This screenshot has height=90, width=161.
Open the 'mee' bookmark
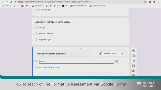(x=65, y=6)
